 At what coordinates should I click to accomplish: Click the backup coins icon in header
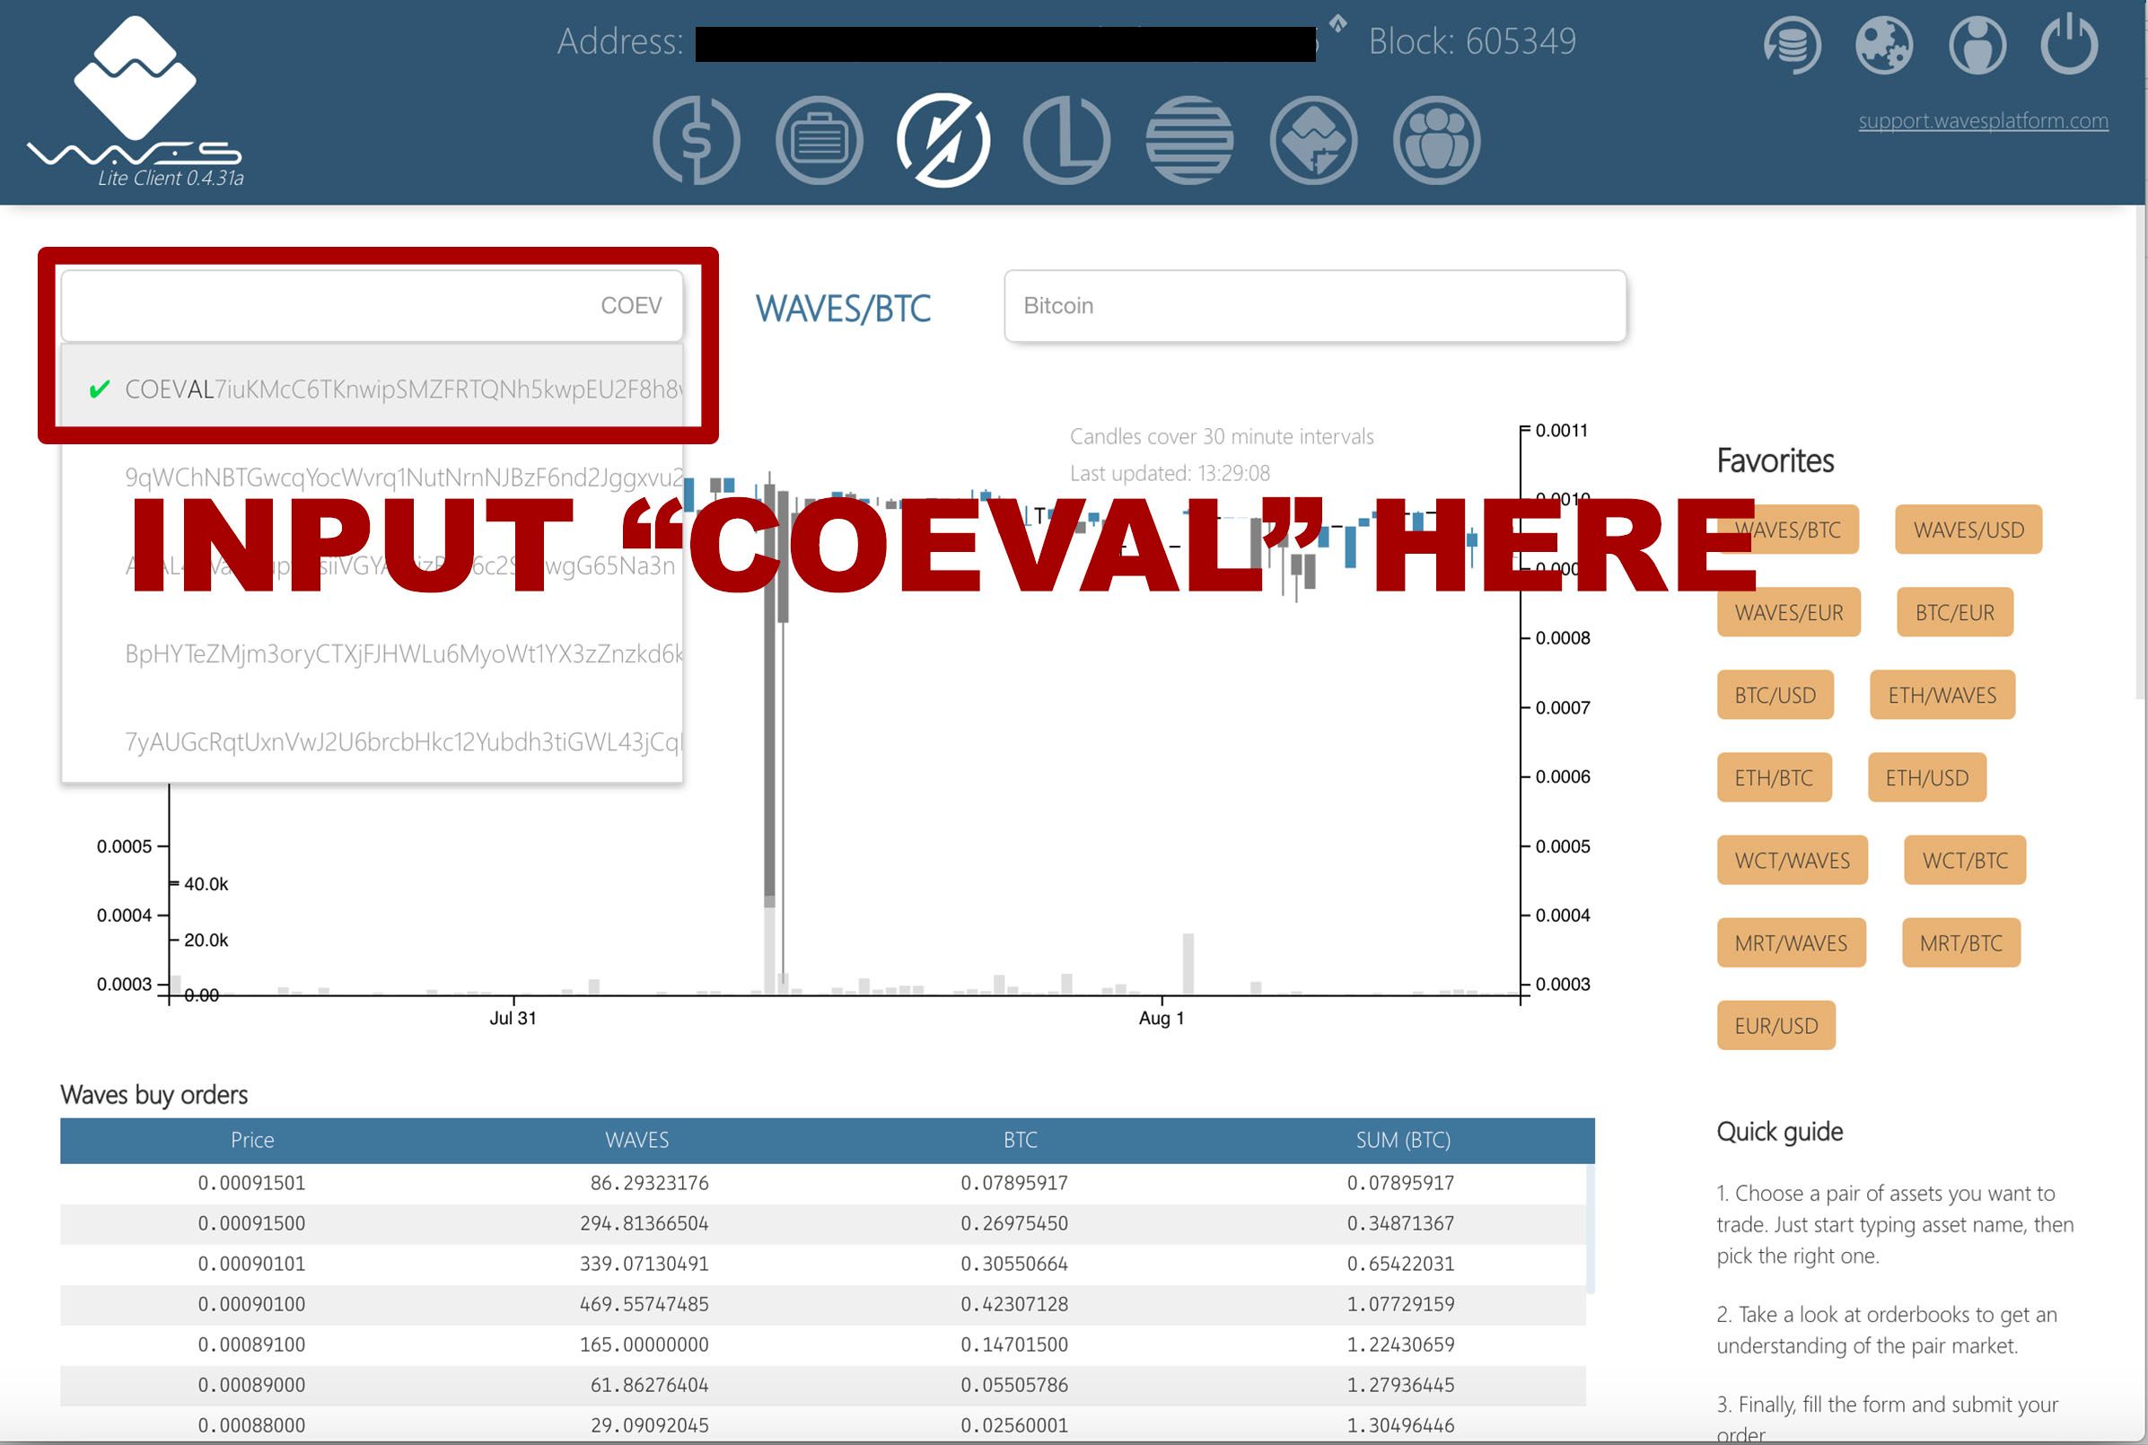(1793, 44)
